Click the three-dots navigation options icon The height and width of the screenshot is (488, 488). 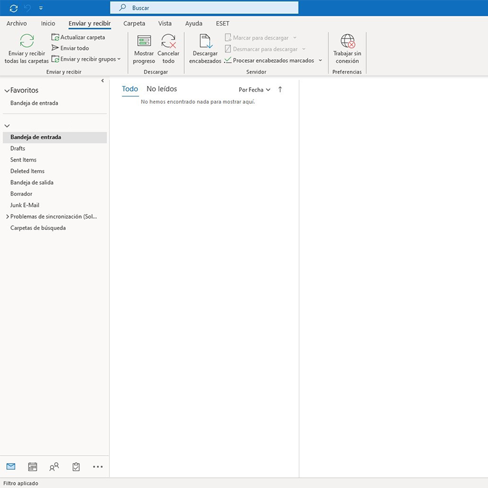(98, 467)
